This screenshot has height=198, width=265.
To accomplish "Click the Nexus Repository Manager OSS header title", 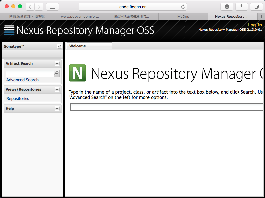I will (x=85, y=30).
